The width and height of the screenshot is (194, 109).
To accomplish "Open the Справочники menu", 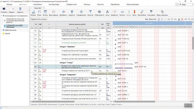I will tap(72, 5).
